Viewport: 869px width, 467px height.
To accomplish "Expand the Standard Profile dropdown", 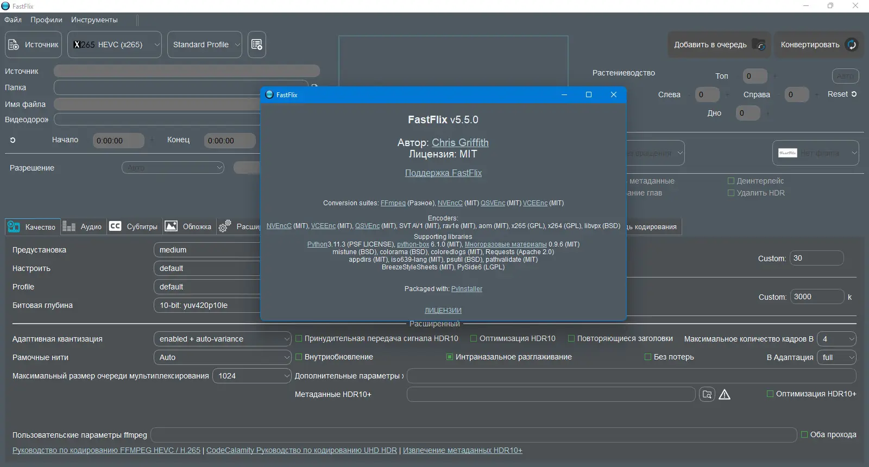I will point(205,45).
